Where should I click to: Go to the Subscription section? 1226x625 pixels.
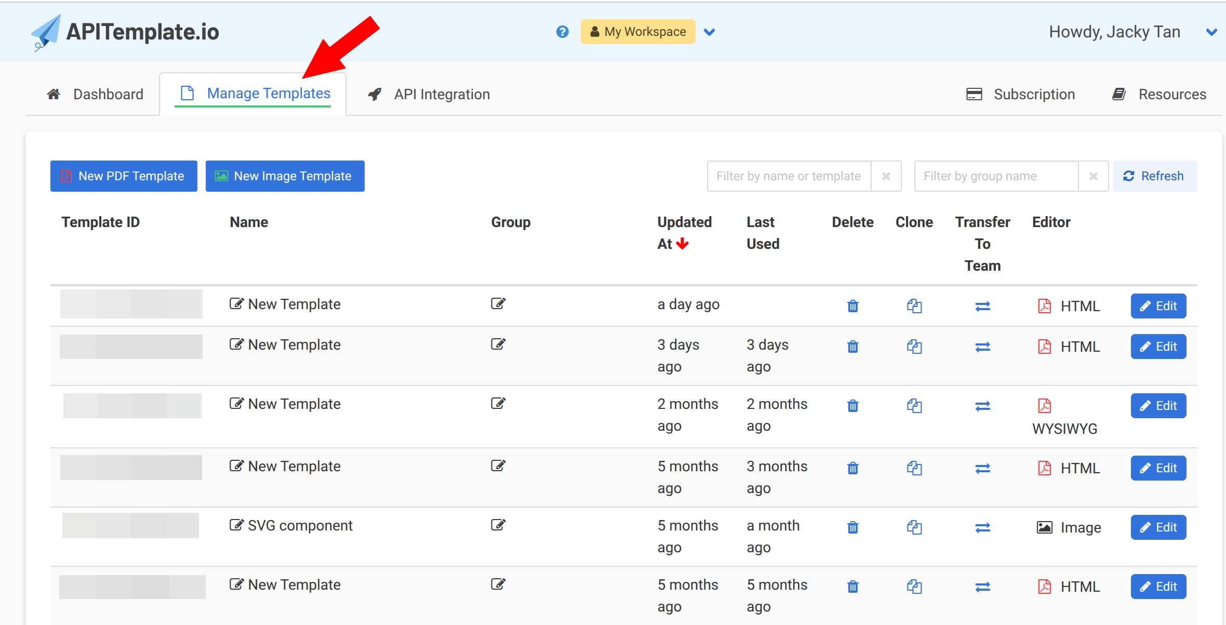point(1034,94)
